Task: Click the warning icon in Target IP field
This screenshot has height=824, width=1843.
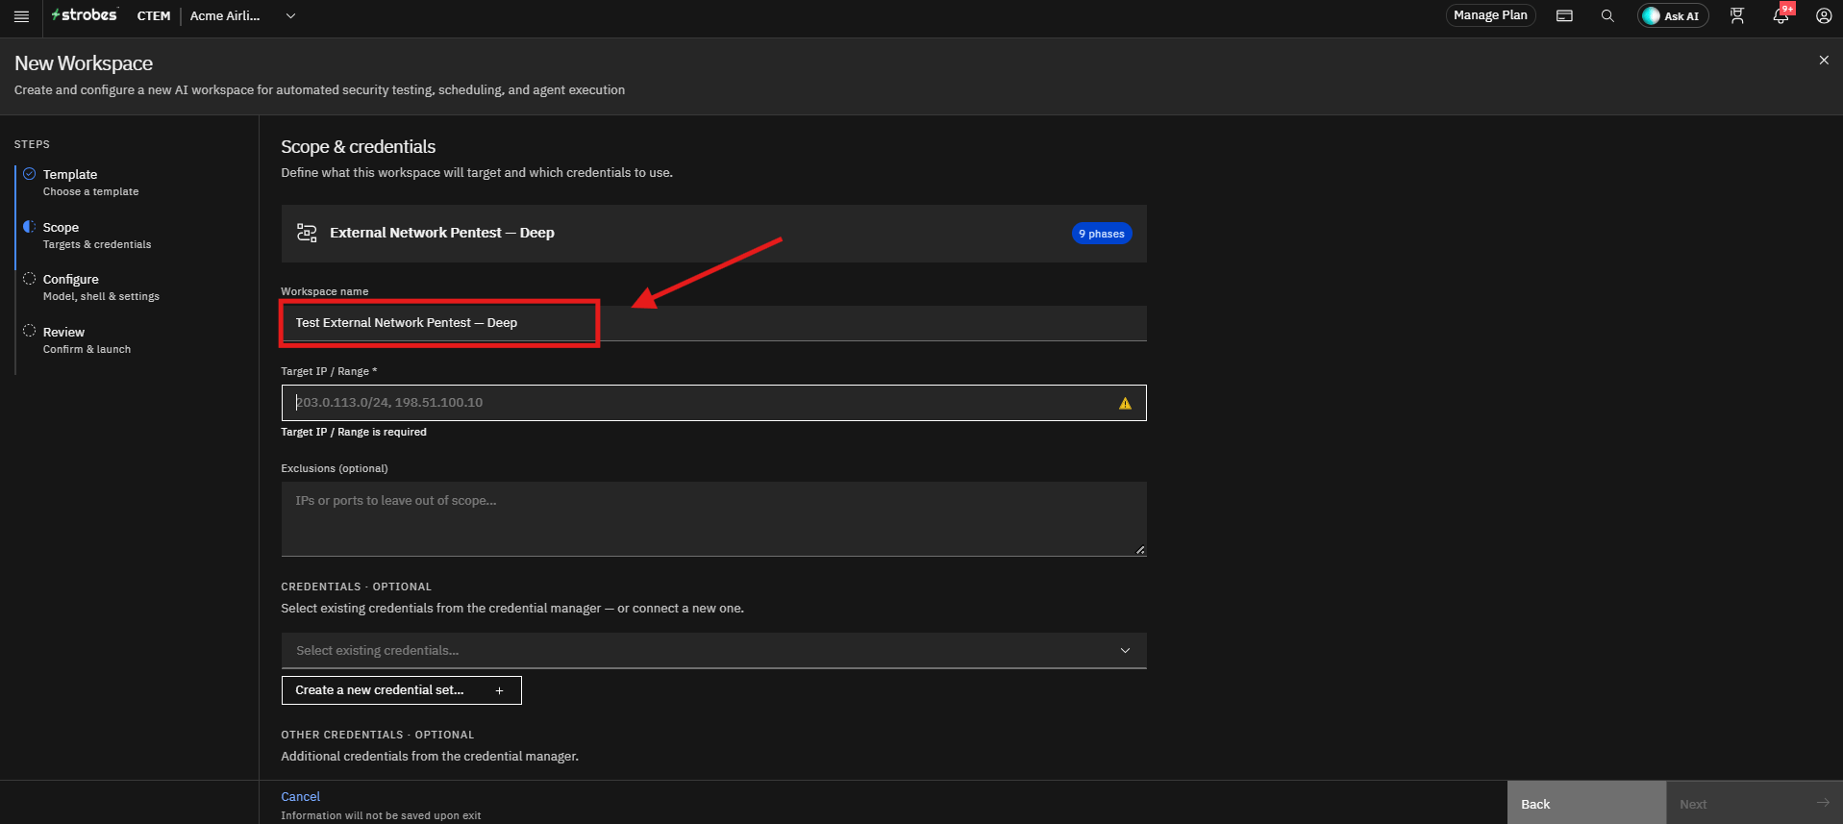Action: [1125, 403]
